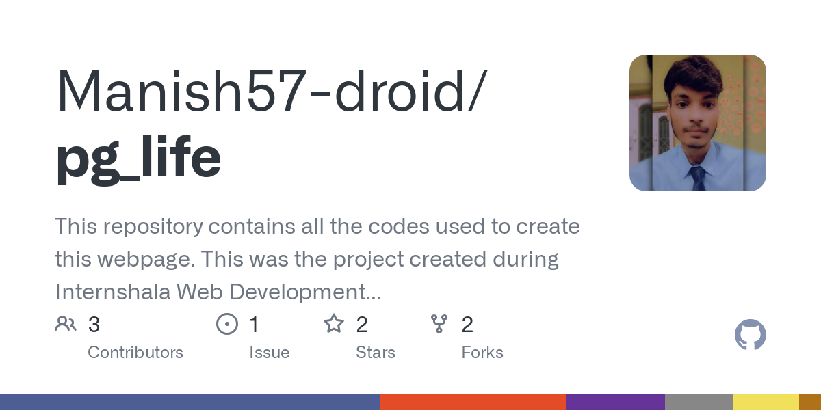
Task: Click the contributors count number 3
Action: tap(94, 325)
